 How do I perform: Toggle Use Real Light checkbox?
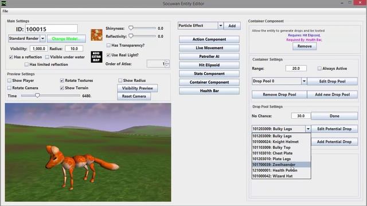click(108, 55)
